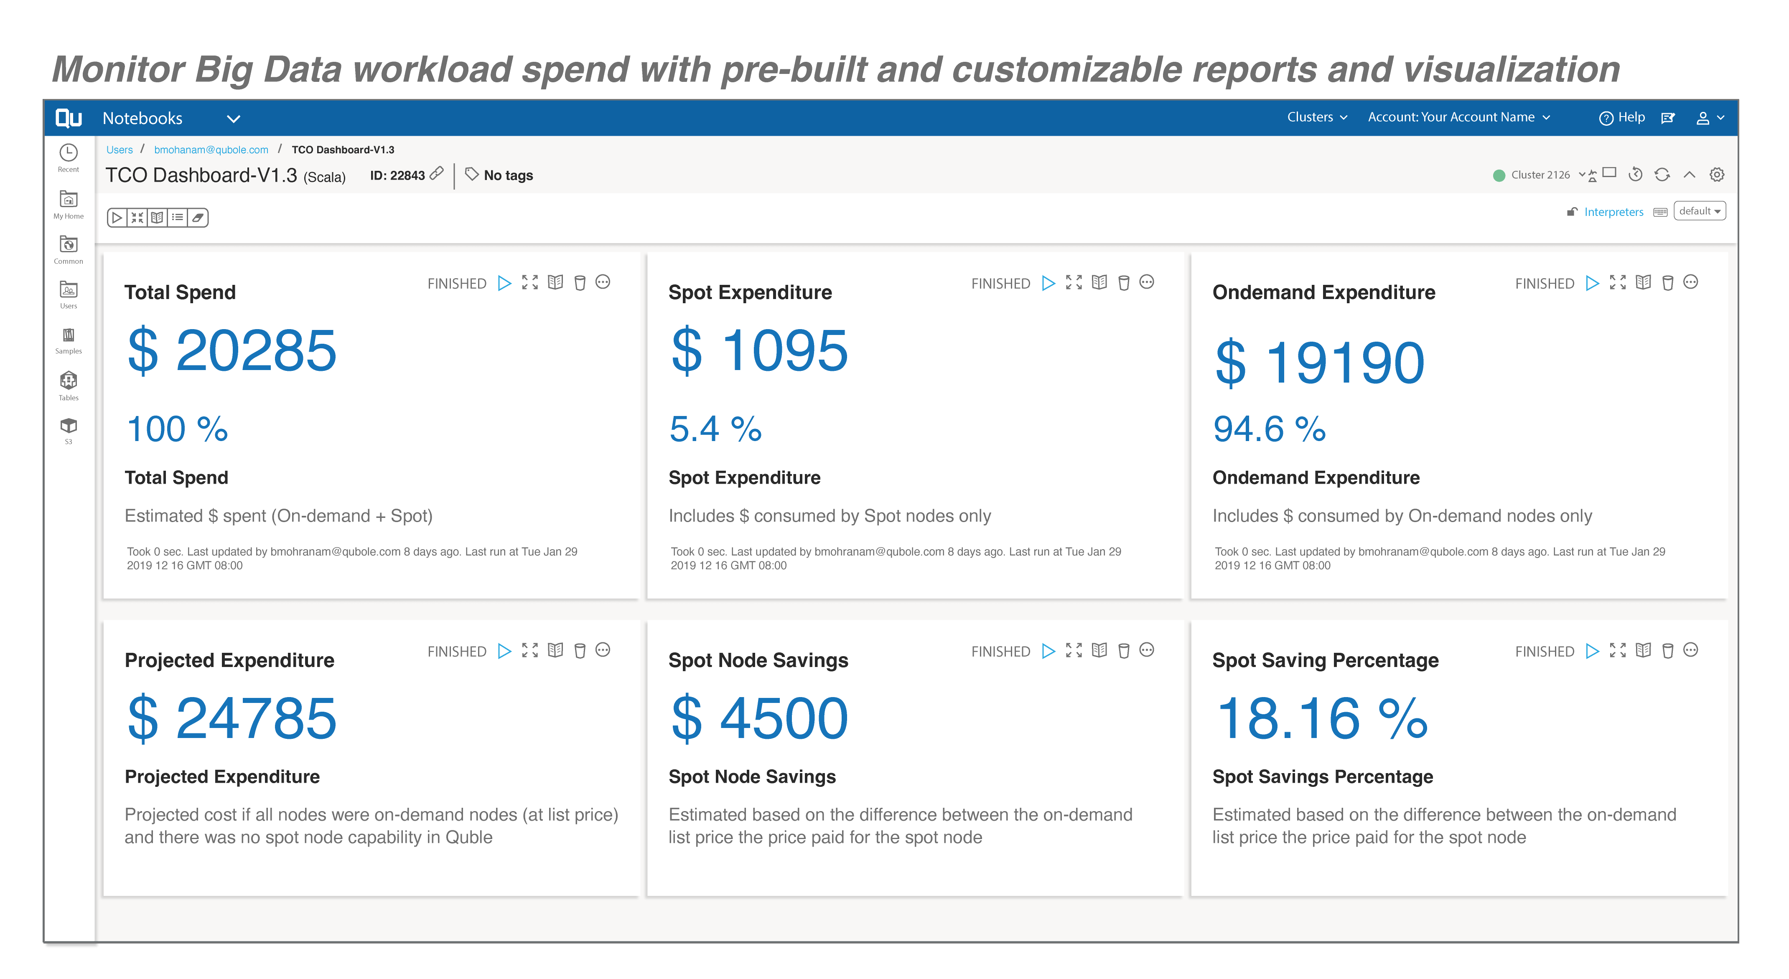Image resolution: width=1789 pixels, height=979 pixels.
Task: Expand the Notebooks dropdown chevron
Action: 233,119
